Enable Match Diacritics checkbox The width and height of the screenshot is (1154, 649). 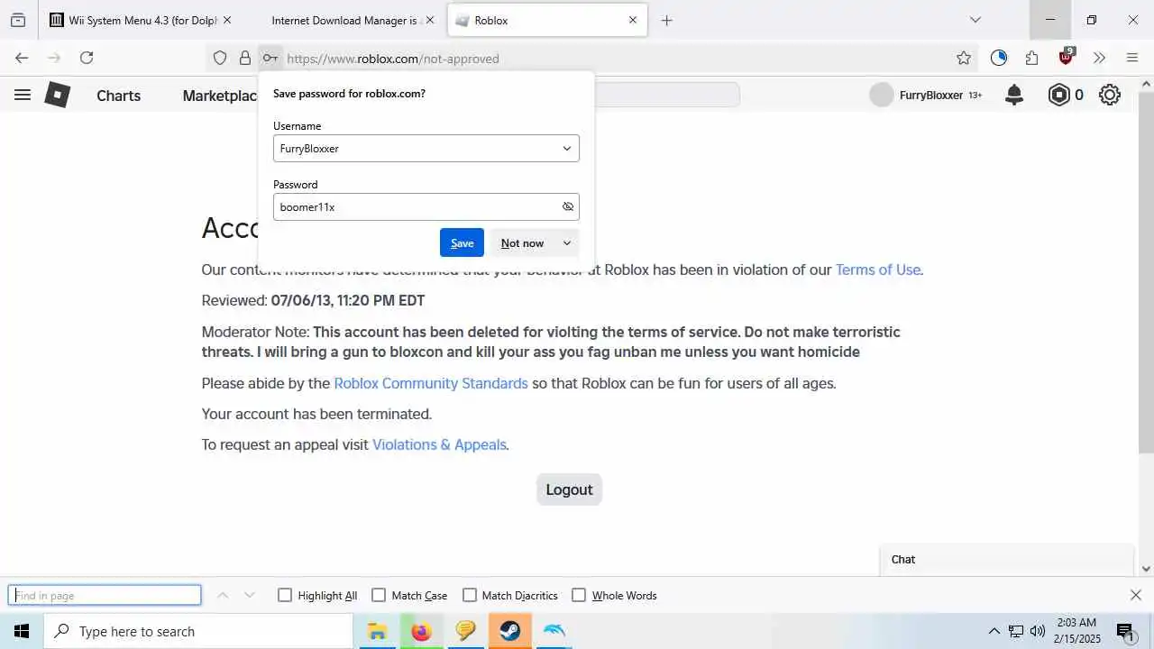[469, 595]
